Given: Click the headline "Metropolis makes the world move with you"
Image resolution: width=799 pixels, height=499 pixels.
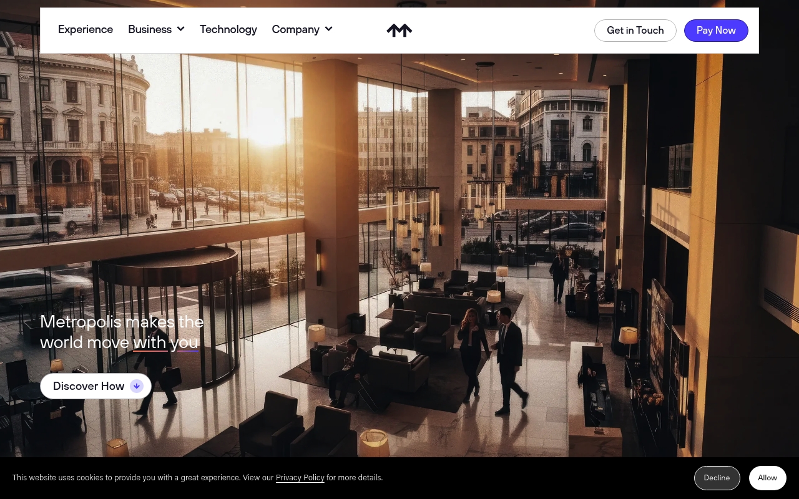Looking at the screenshot, I should click(x=122, y=332).
